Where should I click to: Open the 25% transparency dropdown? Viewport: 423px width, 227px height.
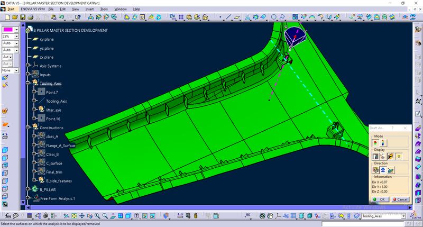(16, 37)
